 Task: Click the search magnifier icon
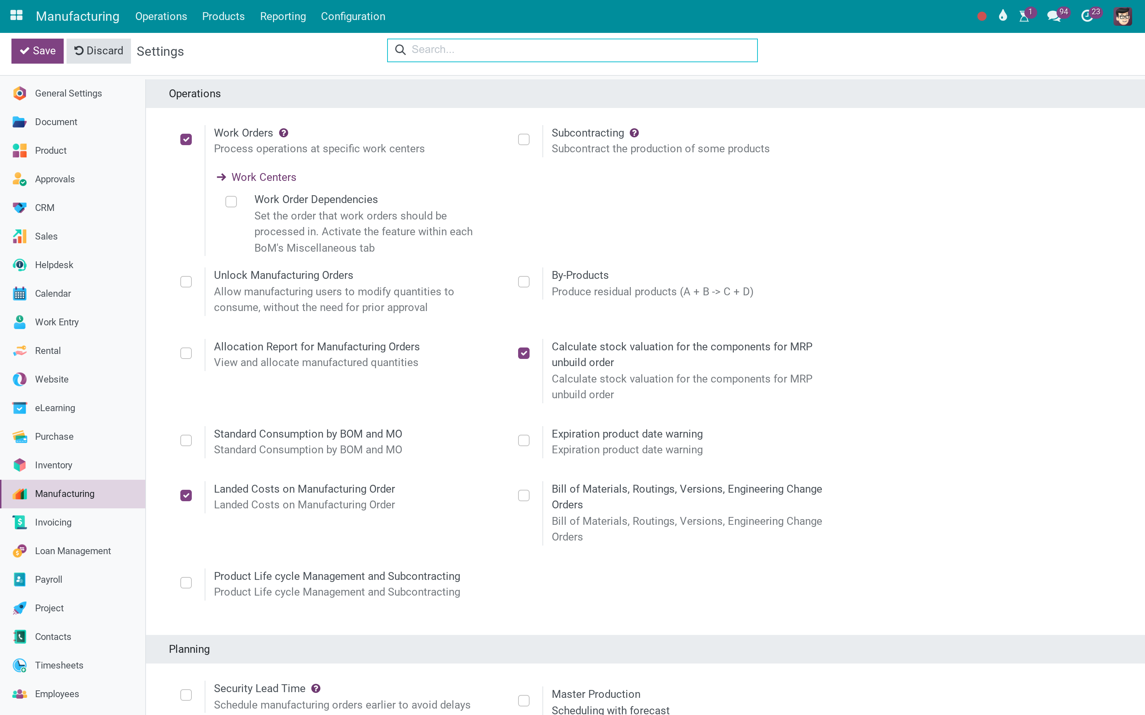tap(400, 50)
